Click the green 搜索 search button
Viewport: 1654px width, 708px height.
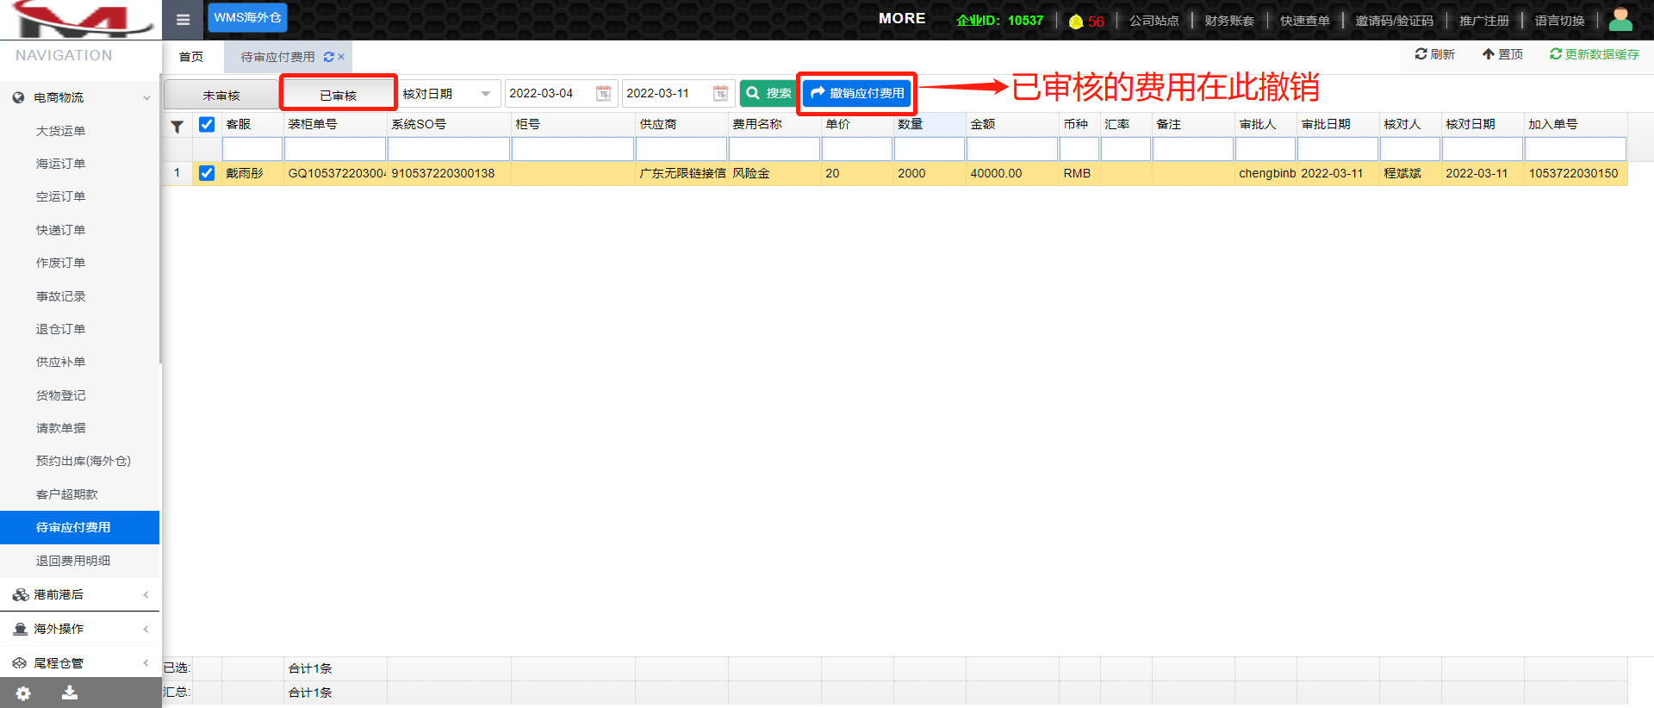pos(768,93)
